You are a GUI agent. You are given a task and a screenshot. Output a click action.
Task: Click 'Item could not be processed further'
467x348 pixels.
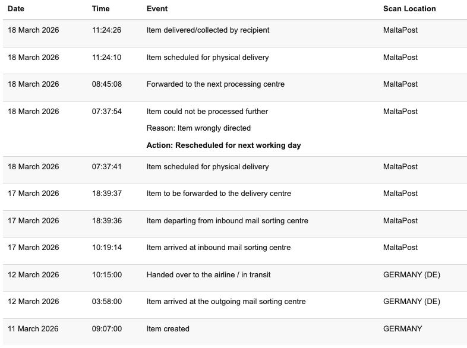click(207, 112)
